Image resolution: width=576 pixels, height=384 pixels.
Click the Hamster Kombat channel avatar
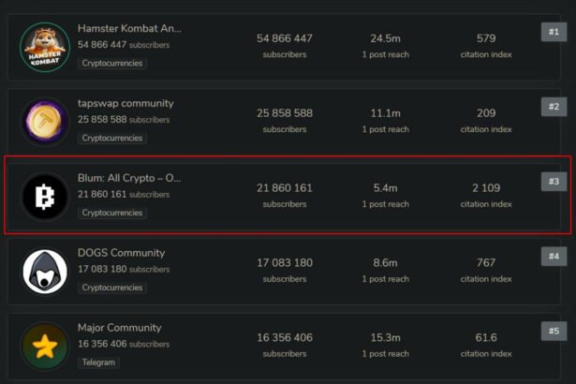point(45,47)
